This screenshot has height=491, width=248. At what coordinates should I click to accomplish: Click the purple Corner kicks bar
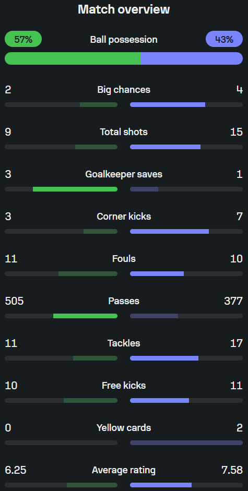point(169,231)
